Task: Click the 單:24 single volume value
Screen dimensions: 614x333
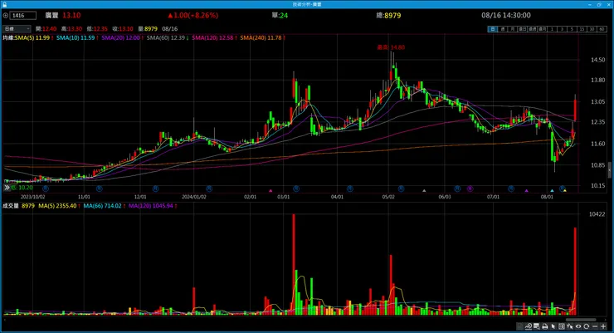Action: (280, 15)
